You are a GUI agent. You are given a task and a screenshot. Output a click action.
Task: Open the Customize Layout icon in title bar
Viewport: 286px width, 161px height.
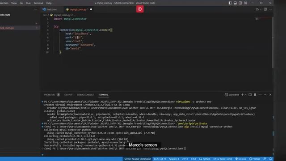pos(245,3)
